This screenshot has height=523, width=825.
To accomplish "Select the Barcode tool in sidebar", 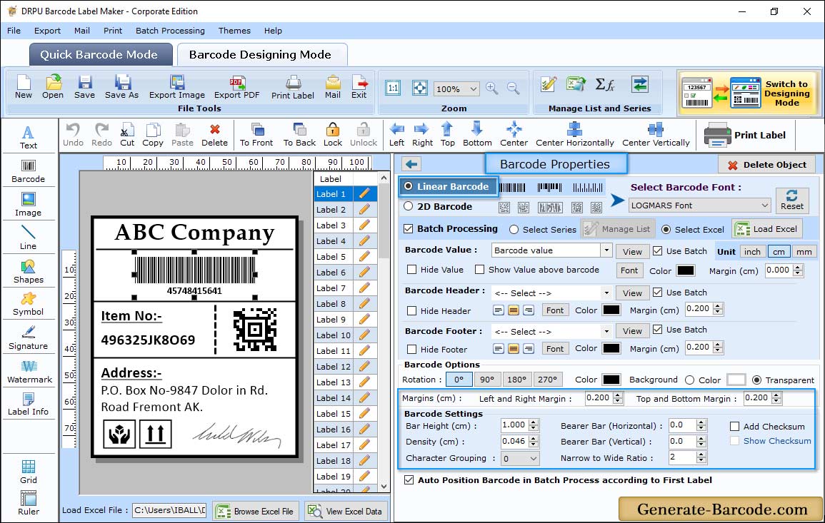I will click(x=29, y=171).
